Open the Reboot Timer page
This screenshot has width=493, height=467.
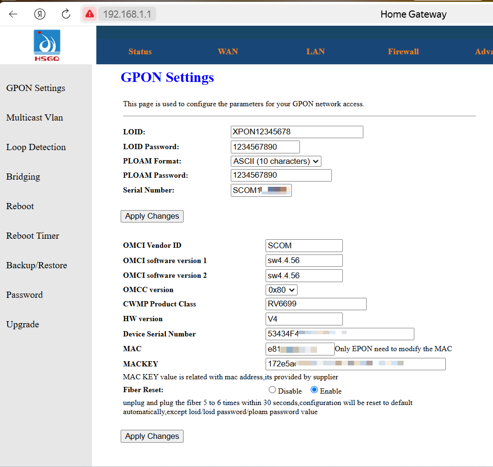point(33,236)
